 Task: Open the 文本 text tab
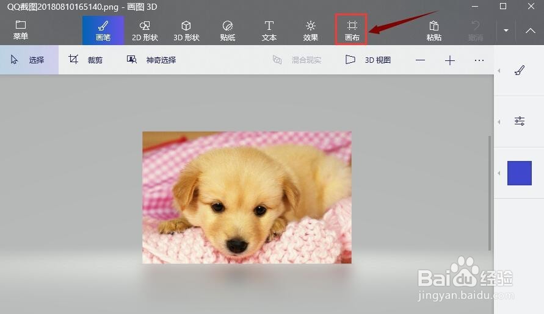(269, 30)
